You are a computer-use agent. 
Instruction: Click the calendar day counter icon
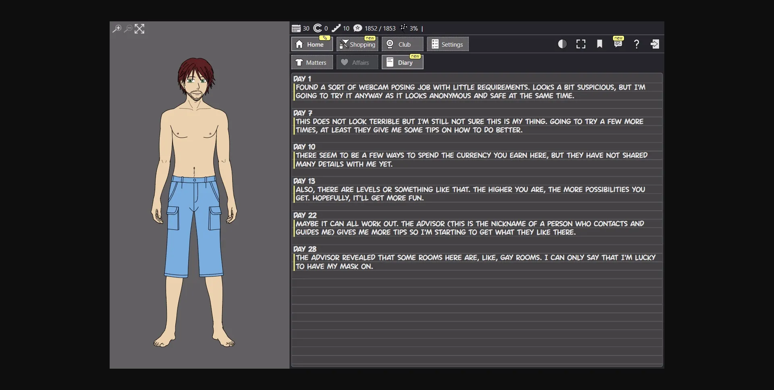297,28
